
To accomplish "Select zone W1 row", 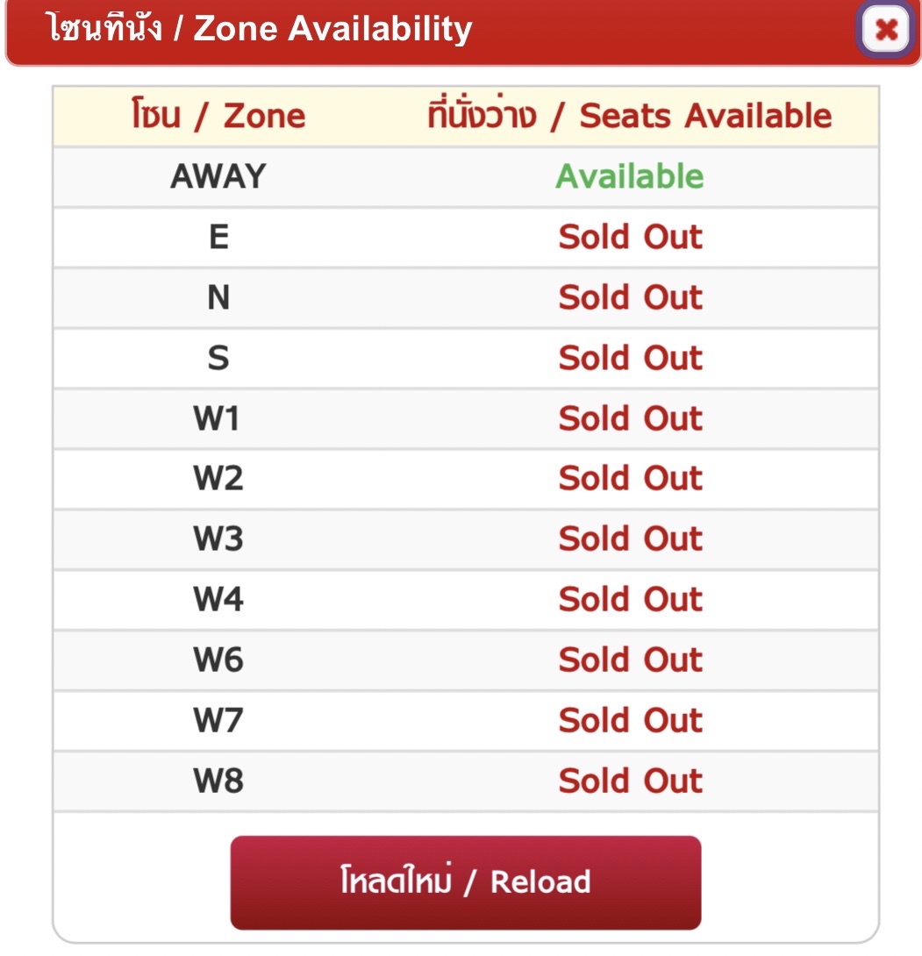I will point(466,418).
